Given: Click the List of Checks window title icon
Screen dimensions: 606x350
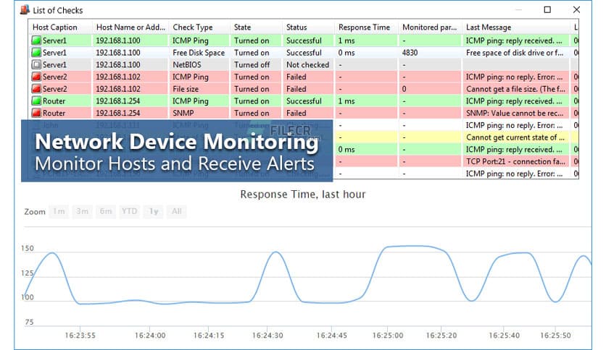Looking at the screenshot, I should [x=25, y=9].
